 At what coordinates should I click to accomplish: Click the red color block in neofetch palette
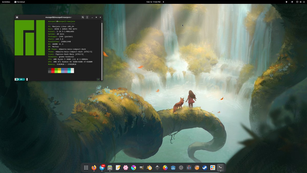pyautogui.click(x=53, y=70)
